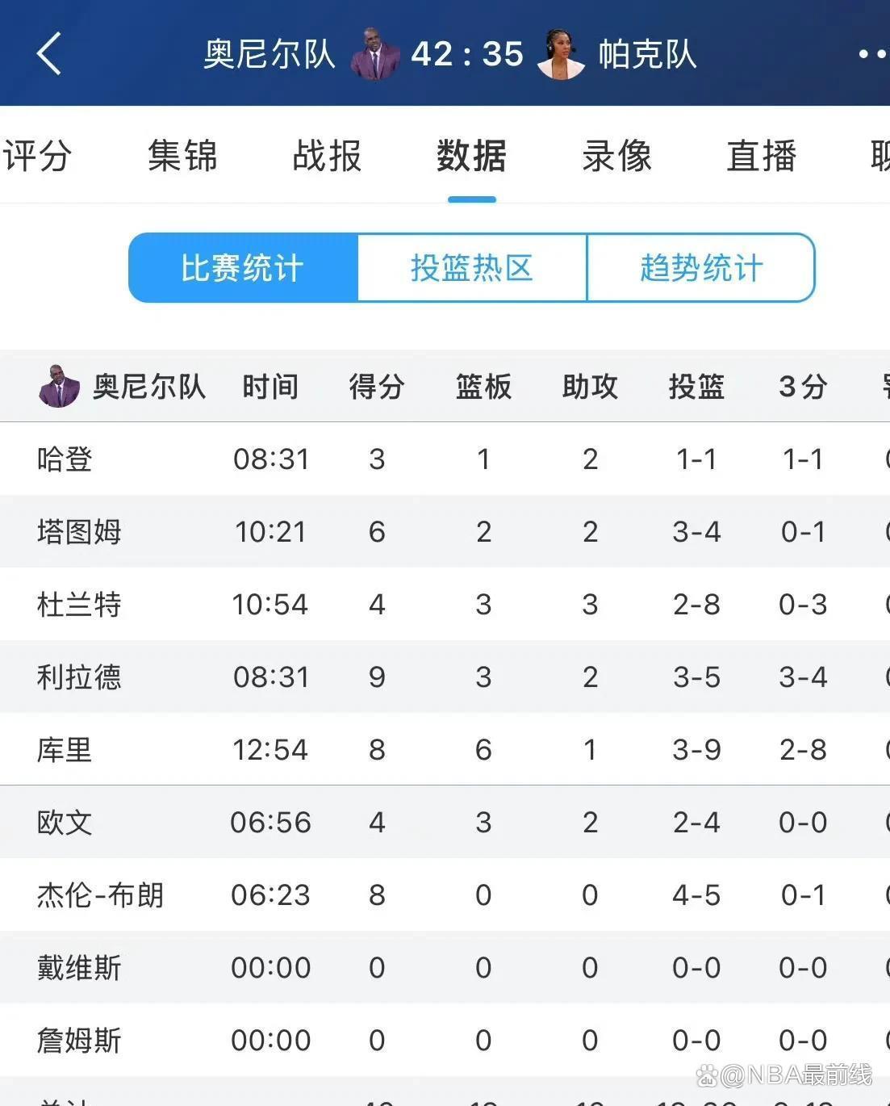The width and height of the screenshot is (890, 1106).
Task: Go to the 直播 live tab
Action: [x=759, y=157]
